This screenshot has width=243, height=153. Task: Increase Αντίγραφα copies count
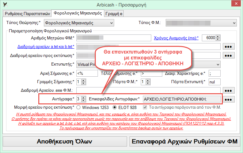pos(83,98)
